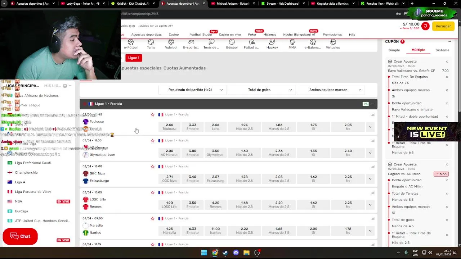This screenshot has height=259, width=461.
Task: Open Football Studio menu item
Action: [201, 35]
